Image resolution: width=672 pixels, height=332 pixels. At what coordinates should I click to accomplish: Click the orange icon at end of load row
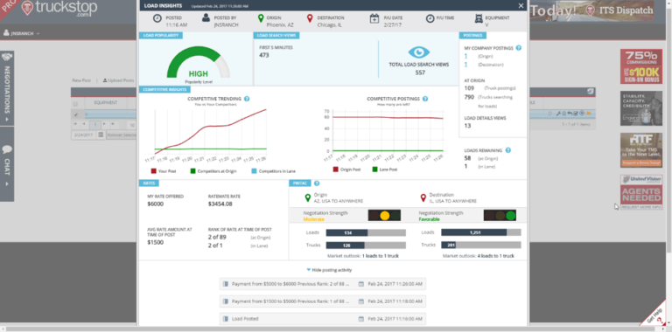click(588, 114)
